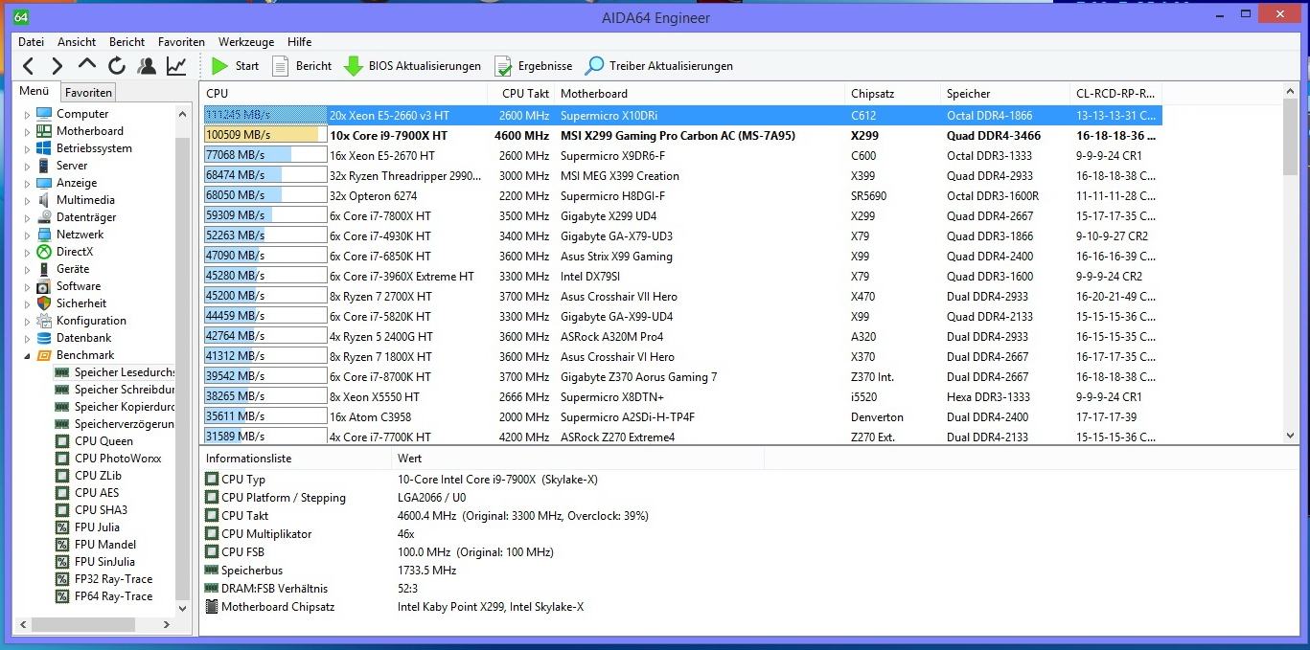This screenshot has width=1310, height=650.
Task: Click the Datenbank icon in the tree
Action: [x=43, y=338]
